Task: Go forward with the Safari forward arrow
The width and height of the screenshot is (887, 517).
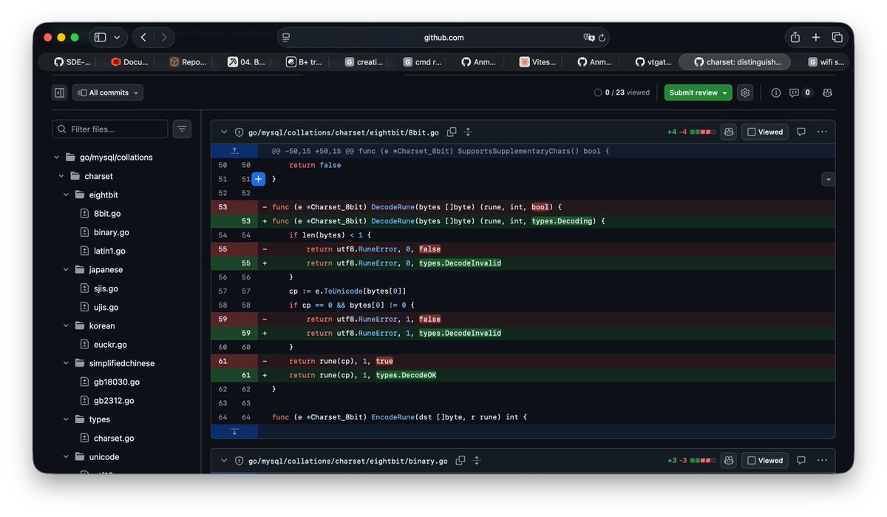Action: tap(164, 37)
